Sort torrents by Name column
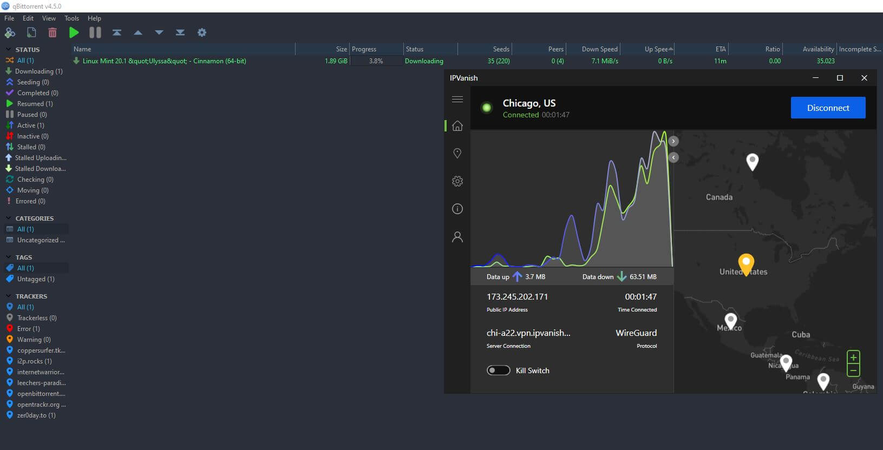 click(x=183, y=49)
